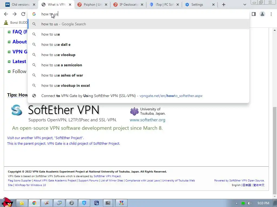
Task: Switch to the Settings tab
Action: (x=200, y=5)
